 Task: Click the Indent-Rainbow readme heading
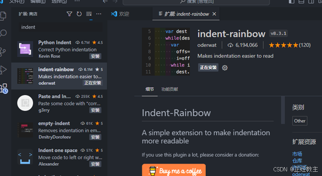coord(176,113)
